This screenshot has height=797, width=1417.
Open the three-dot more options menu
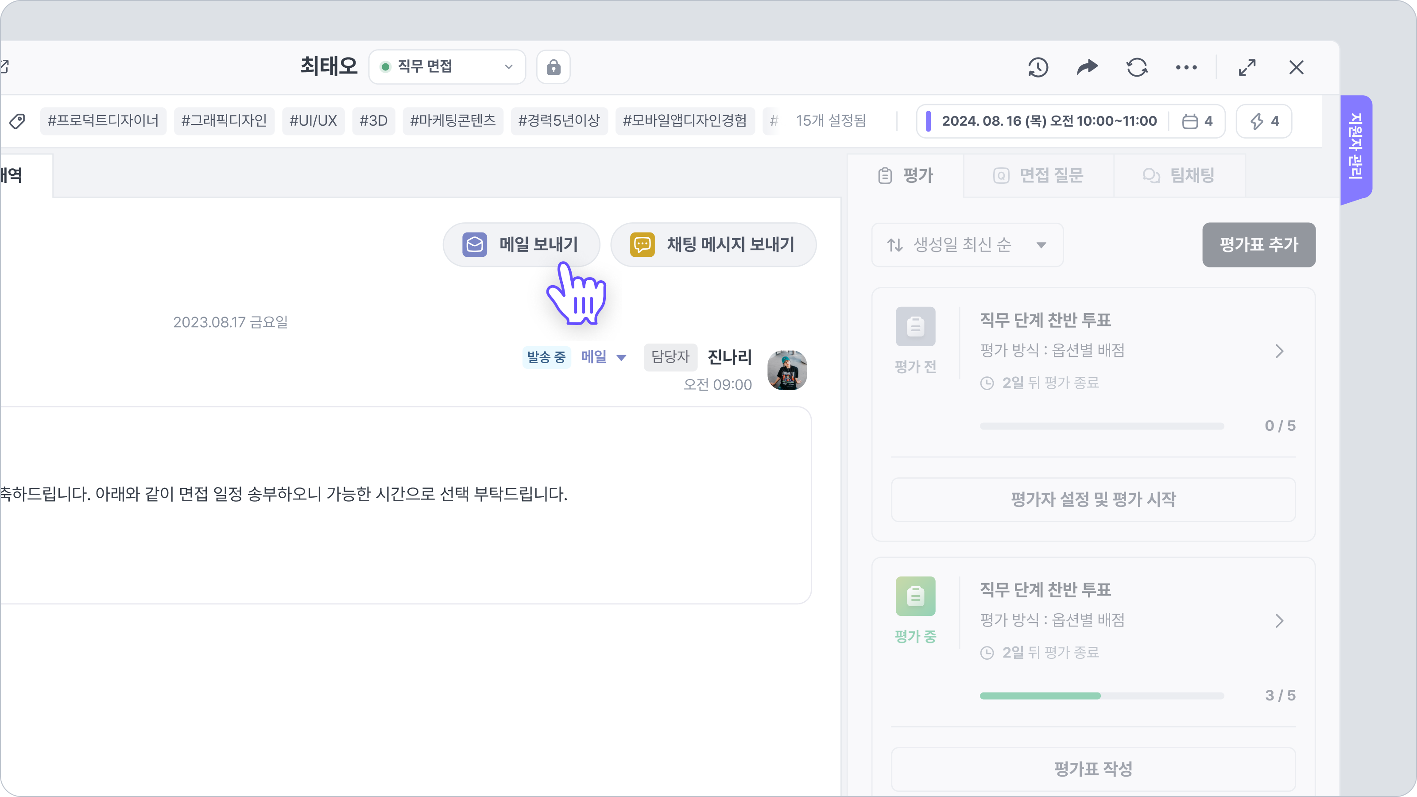(x=1186, y=68)
